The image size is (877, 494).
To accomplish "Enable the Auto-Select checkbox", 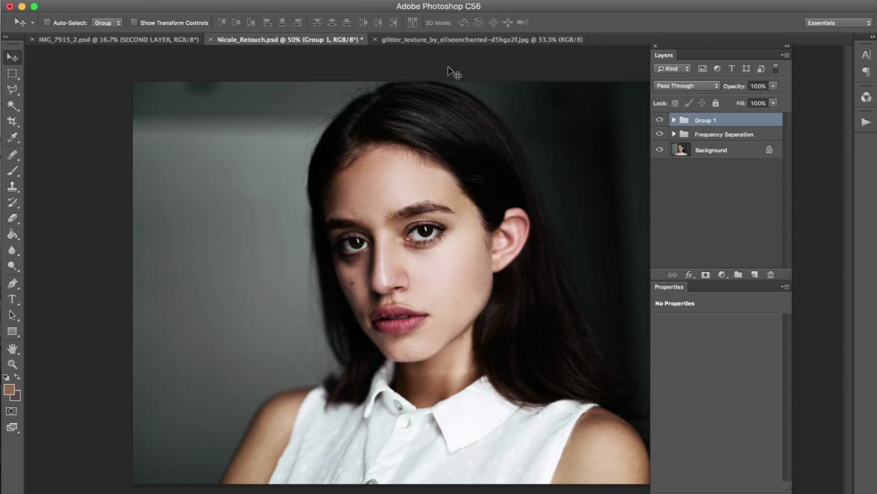I will click(x=47, y=23).
